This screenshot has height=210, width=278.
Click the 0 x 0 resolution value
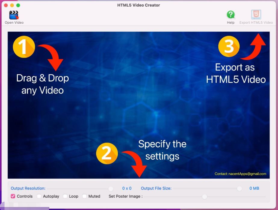[127, 188]
